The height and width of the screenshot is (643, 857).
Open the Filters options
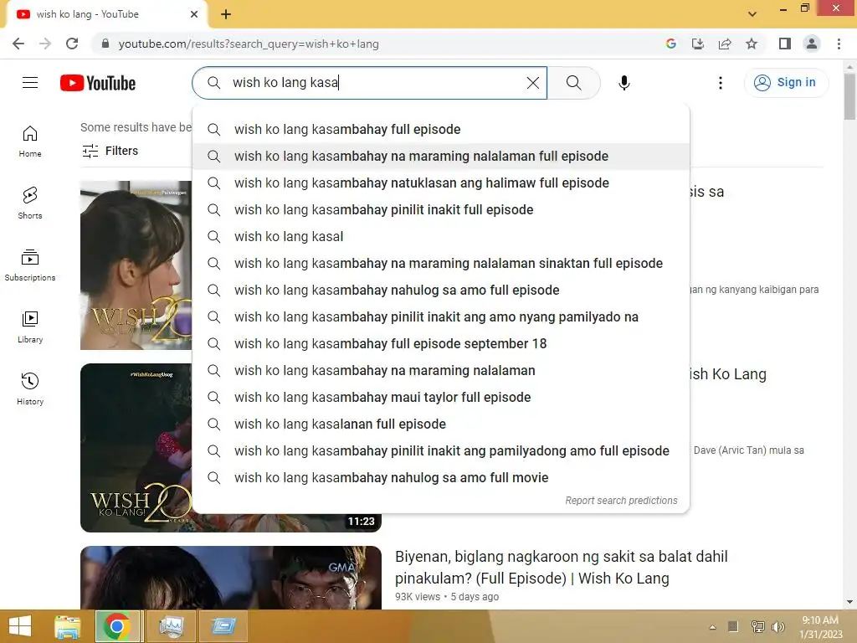tap(110, 151)
